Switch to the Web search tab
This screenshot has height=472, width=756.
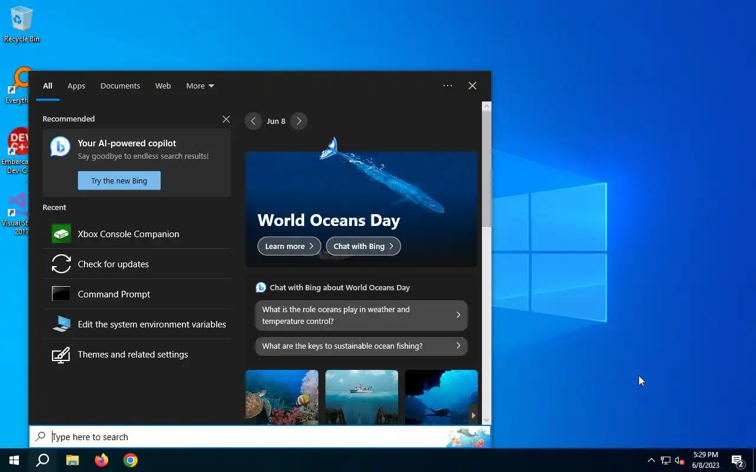[x=163, y=86]
